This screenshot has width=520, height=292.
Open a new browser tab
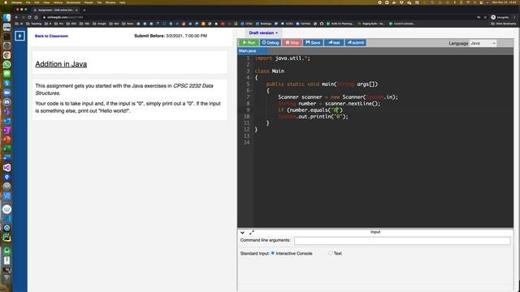[84, 11]
